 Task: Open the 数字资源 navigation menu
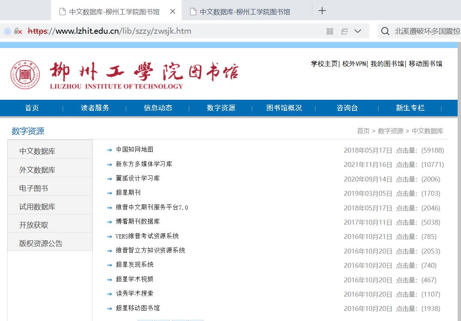click(221, 108)
